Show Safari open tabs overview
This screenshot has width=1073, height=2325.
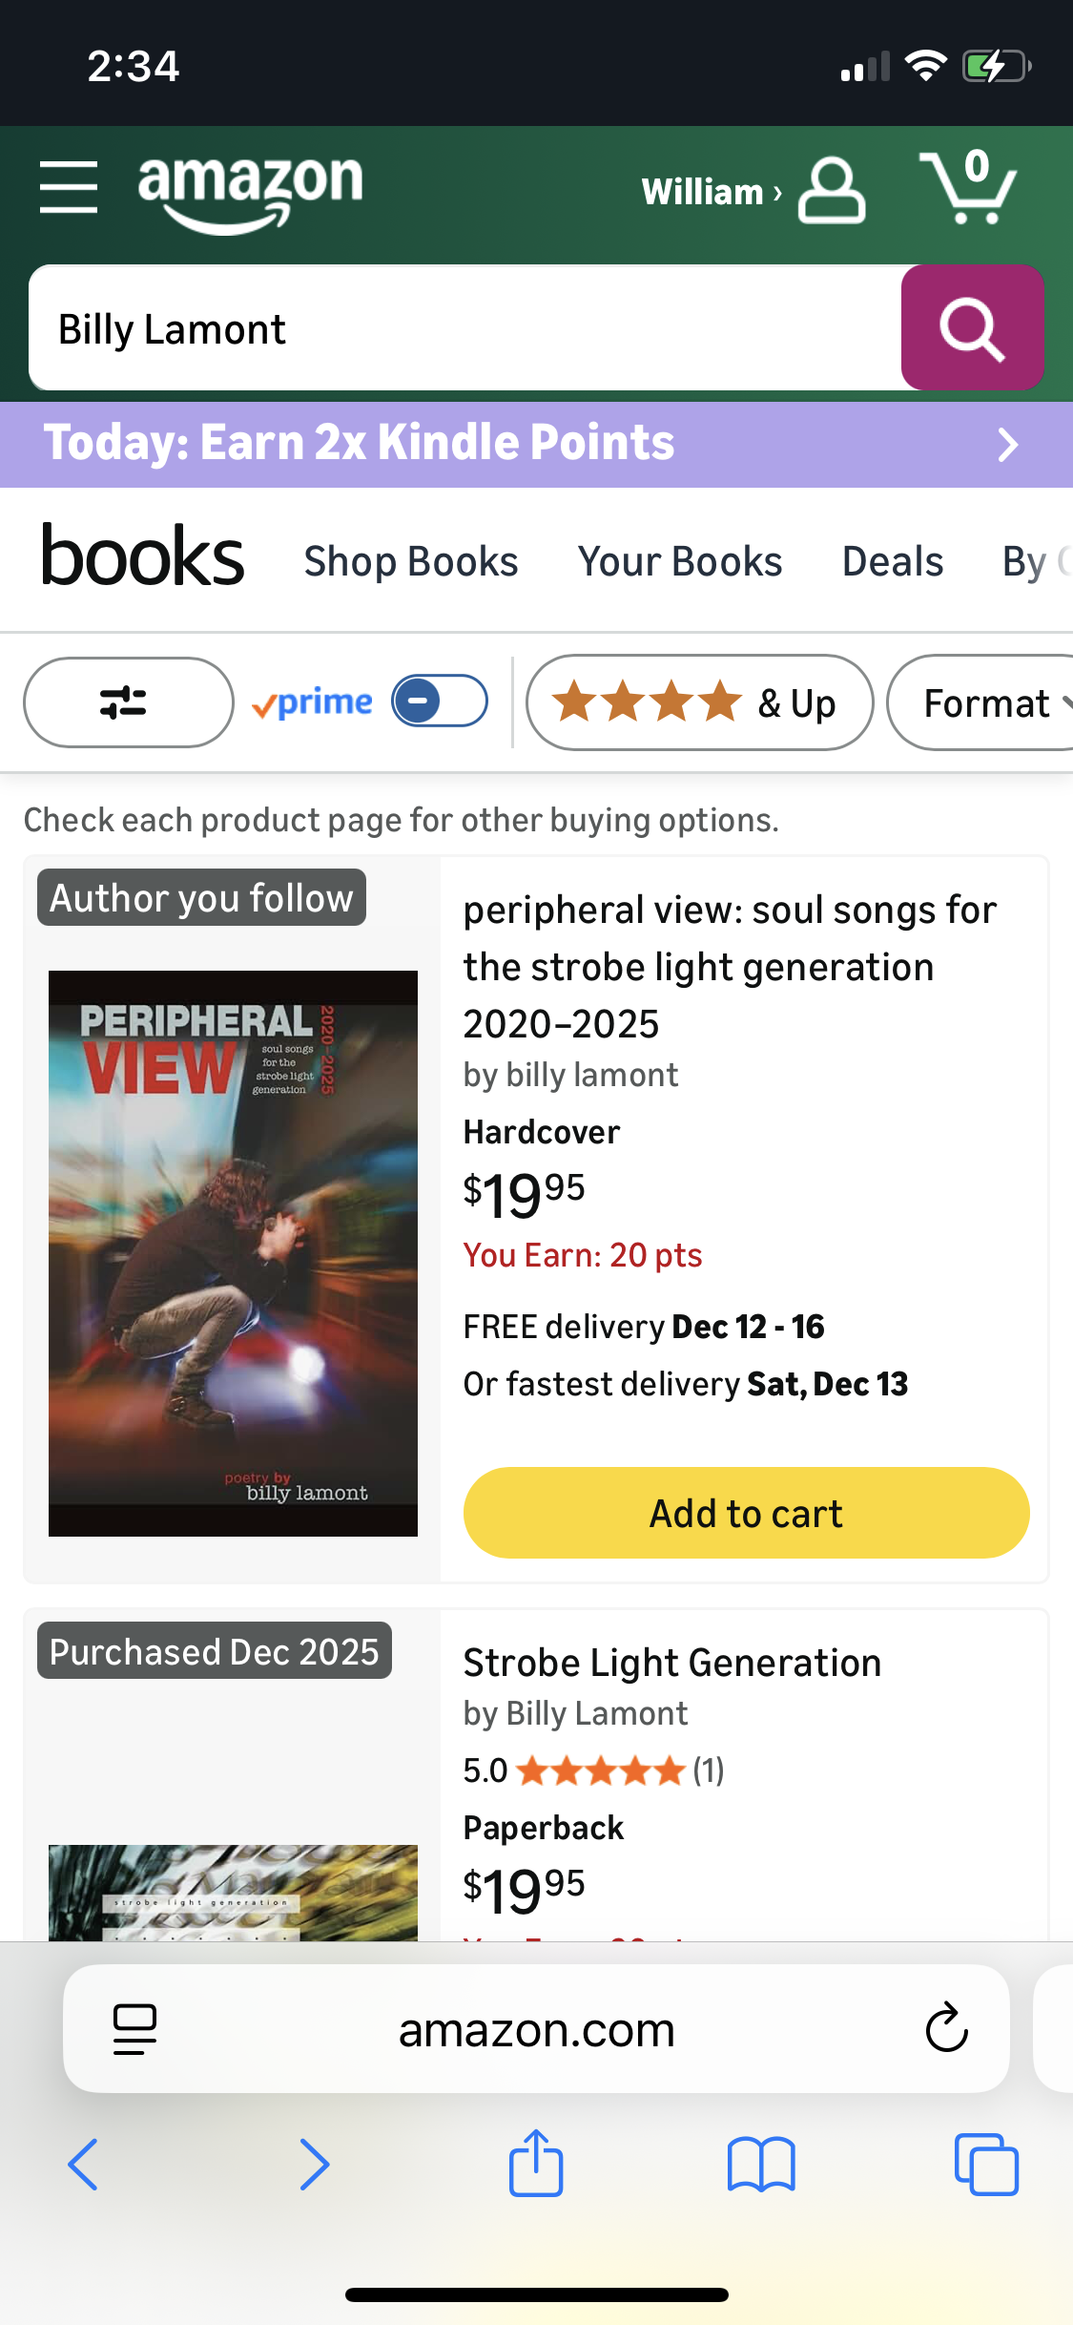pyautogui.click(x=986, y=2164)
